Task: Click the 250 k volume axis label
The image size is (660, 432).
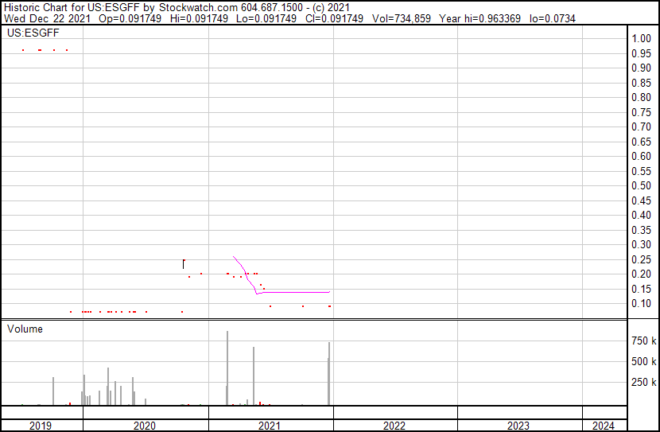Action: pos(643,383)
